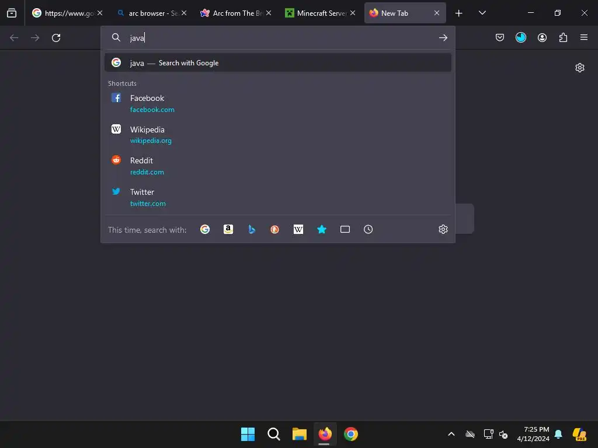Open the Wikipedia shortcut
The width and height of the screenshot is (598, 448).
pos(277,135)
